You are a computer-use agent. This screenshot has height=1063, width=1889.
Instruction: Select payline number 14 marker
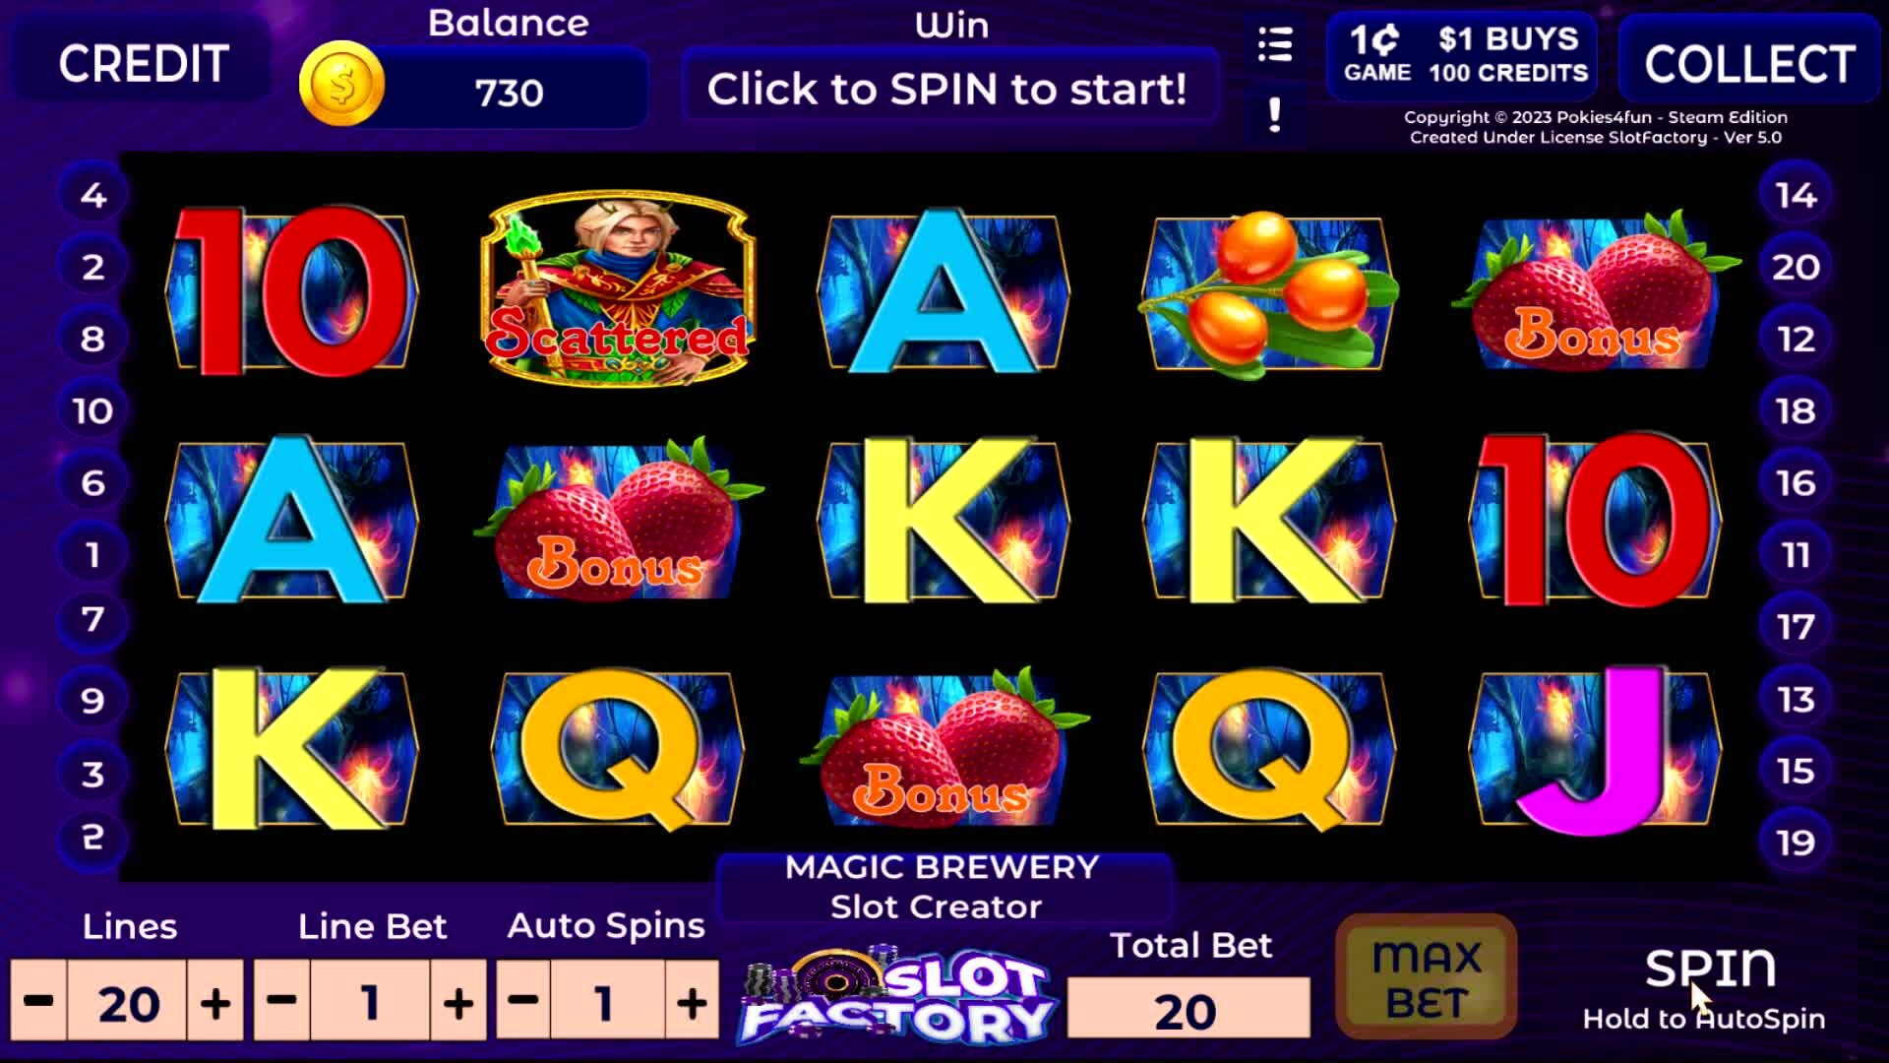1796,195
